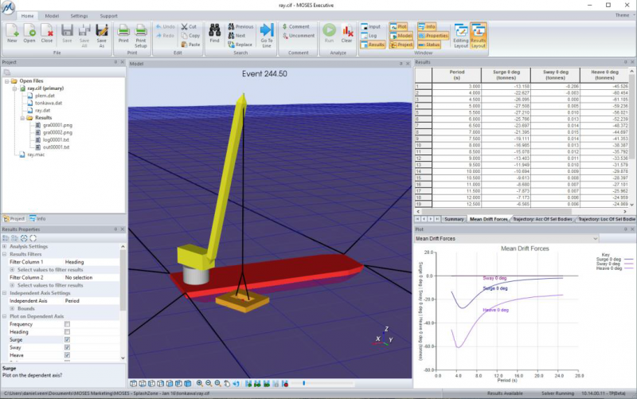637x399 pixels.
Task: Click the Independent Axis Period value field
Action: click(92, 301)
